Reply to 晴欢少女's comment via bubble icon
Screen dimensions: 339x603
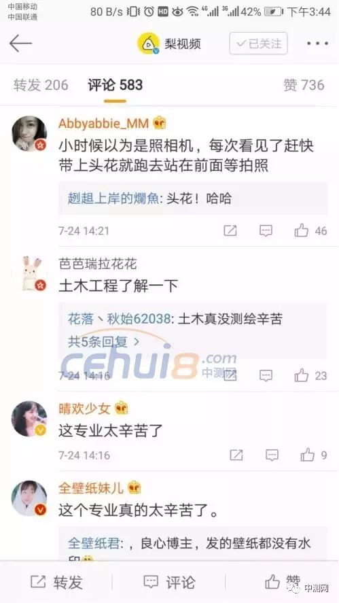tap(272, 455)
